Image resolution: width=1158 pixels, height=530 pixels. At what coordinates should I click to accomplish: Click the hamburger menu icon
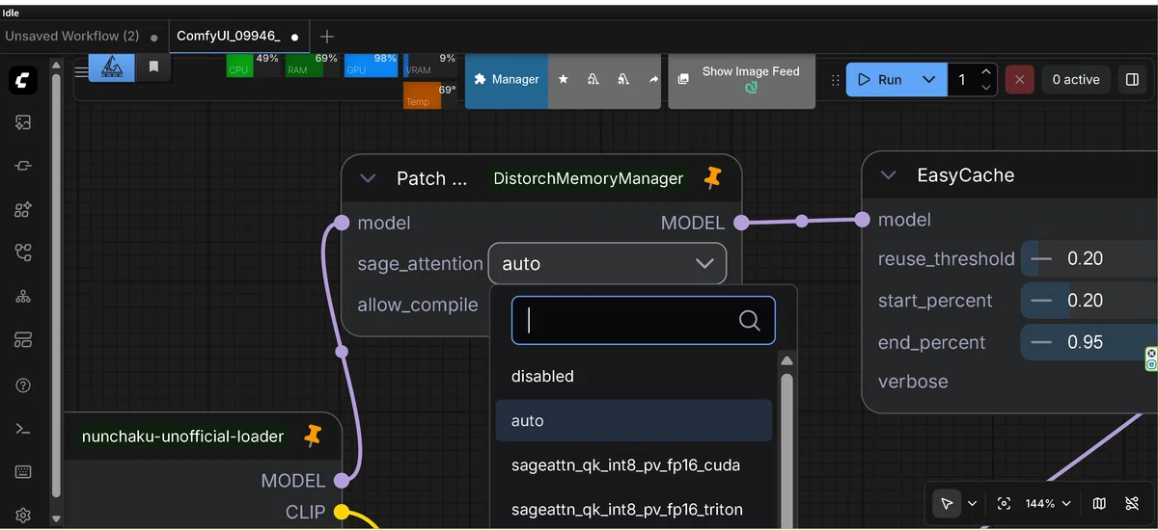pyautogui.click(x=82, y=70)
